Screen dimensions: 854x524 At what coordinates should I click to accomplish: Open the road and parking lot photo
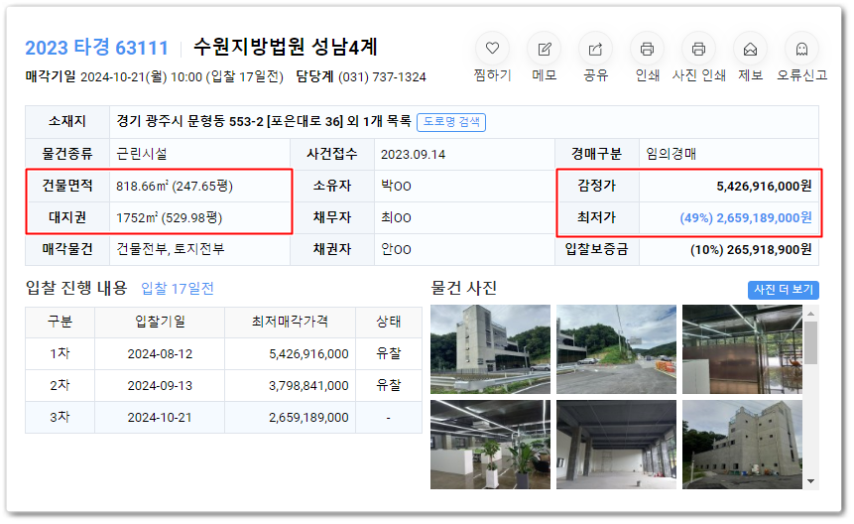616,349
